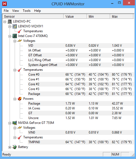Screen dimensions: 136x159
Task: Collapse the Powers group
Action: pos(15,99)
